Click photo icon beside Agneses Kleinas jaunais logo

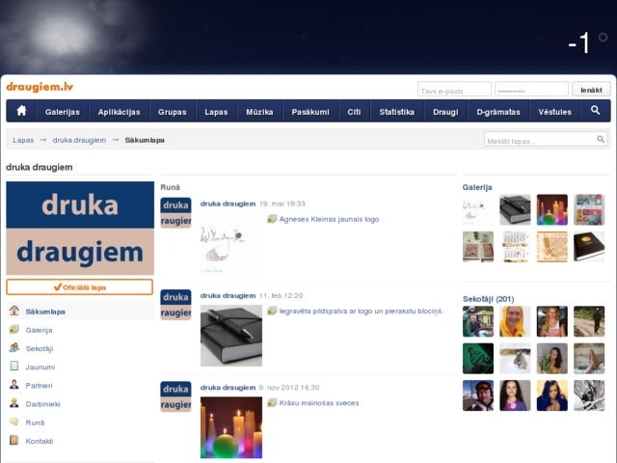(272, 219)
